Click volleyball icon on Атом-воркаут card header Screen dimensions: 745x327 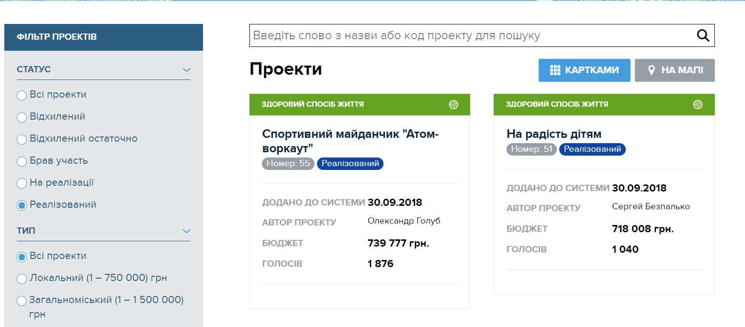(453, 104)
